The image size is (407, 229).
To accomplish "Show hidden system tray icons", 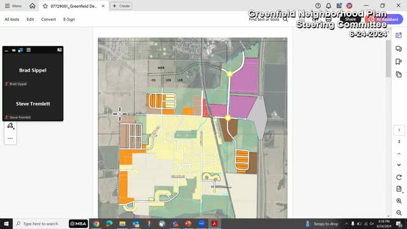I will coord(346,223).
